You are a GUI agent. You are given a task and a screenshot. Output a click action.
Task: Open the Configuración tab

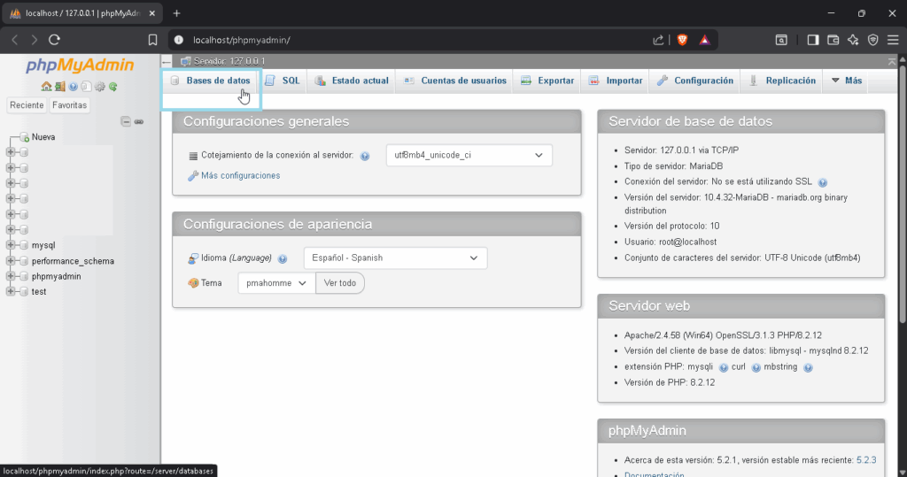tap(695, 81)
